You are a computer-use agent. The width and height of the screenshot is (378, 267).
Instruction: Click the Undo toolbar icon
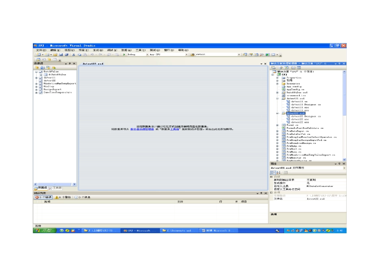[x=92, y=55]
